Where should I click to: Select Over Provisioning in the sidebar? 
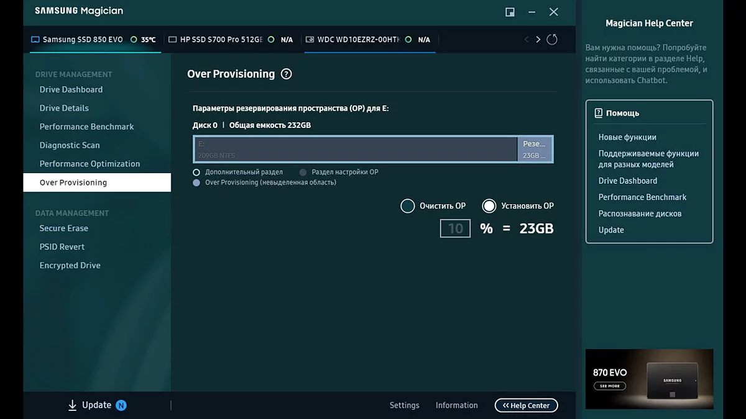pos(97,182)
